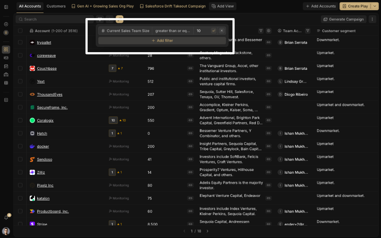Expand the Create Play dropdown arrow

[x=375, y=6]
